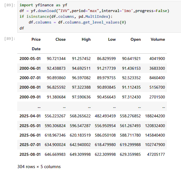The height and width of the screenshot is (171, 181).
Task: Click the Price column header
Action: point(36,39)
